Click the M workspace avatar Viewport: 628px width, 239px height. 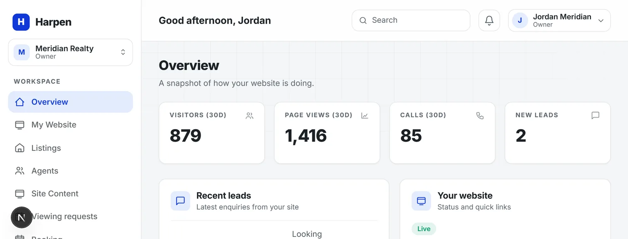click(22, 52)
